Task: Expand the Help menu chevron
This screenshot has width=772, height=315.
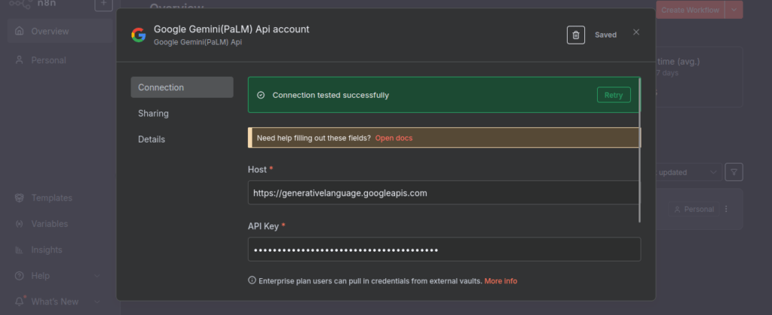Action: tap(97, 276)
